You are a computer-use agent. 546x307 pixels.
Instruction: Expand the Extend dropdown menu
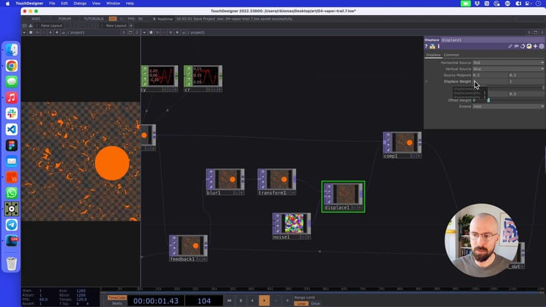(508, 106)
